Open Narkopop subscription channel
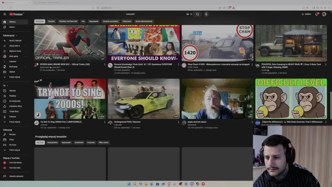This screenshot has height=187, width=332. (x=15, y=67)
